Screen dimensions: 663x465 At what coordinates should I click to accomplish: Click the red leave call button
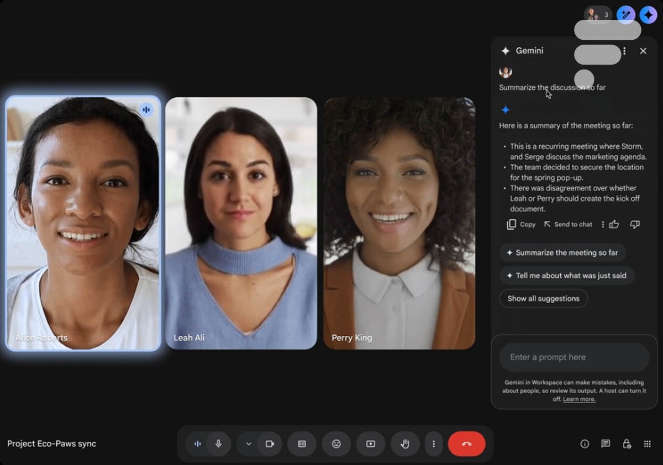point(466,444)
